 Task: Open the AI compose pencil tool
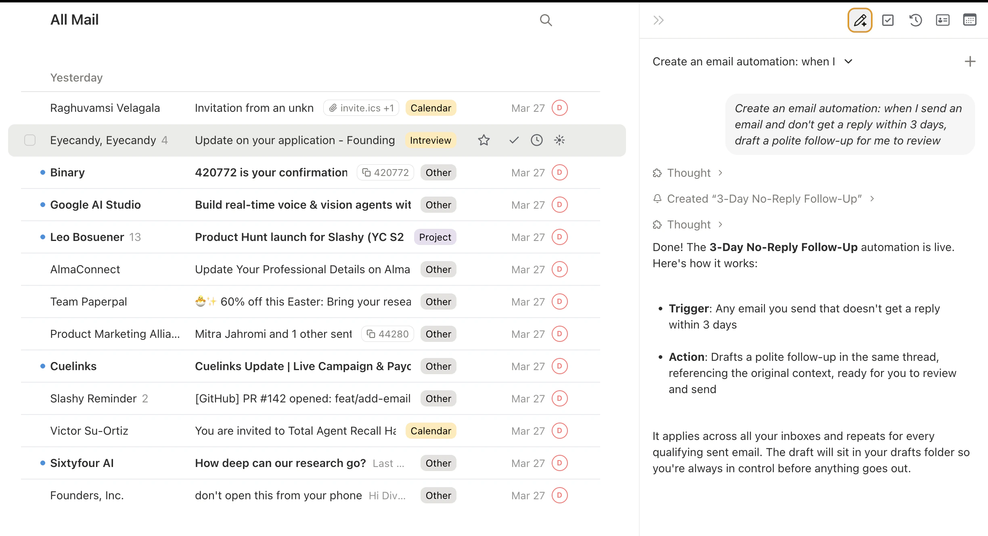tap(860, 20)
